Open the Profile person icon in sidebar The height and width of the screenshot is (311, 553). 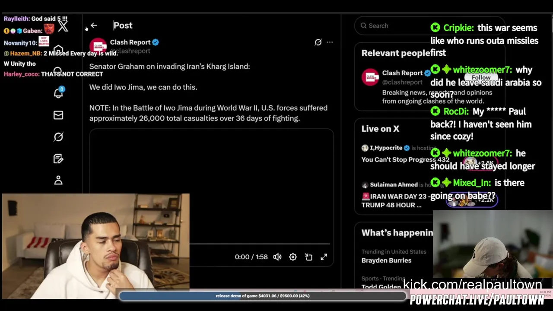(x=58, y=181)
